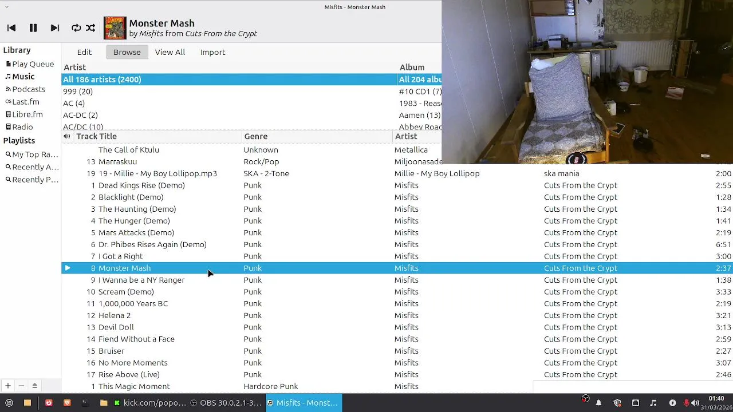The height and width of the screenshot is (412, 733).
Task: Switch to the kick.com browser window
Action: 149,403
